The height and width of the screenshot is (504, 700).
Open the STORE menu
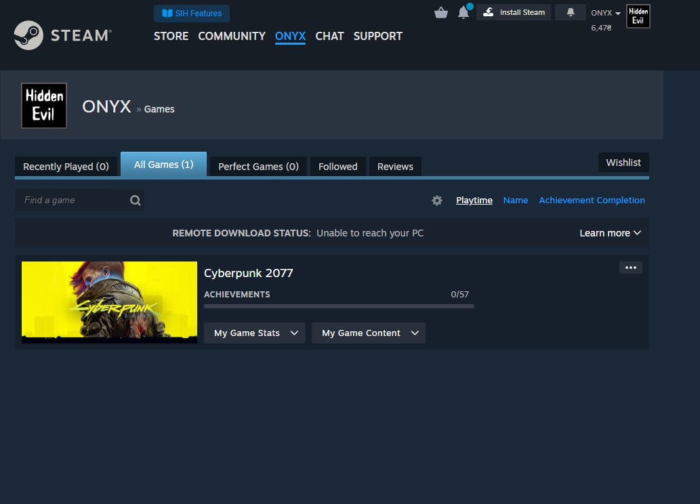point(171,36)
